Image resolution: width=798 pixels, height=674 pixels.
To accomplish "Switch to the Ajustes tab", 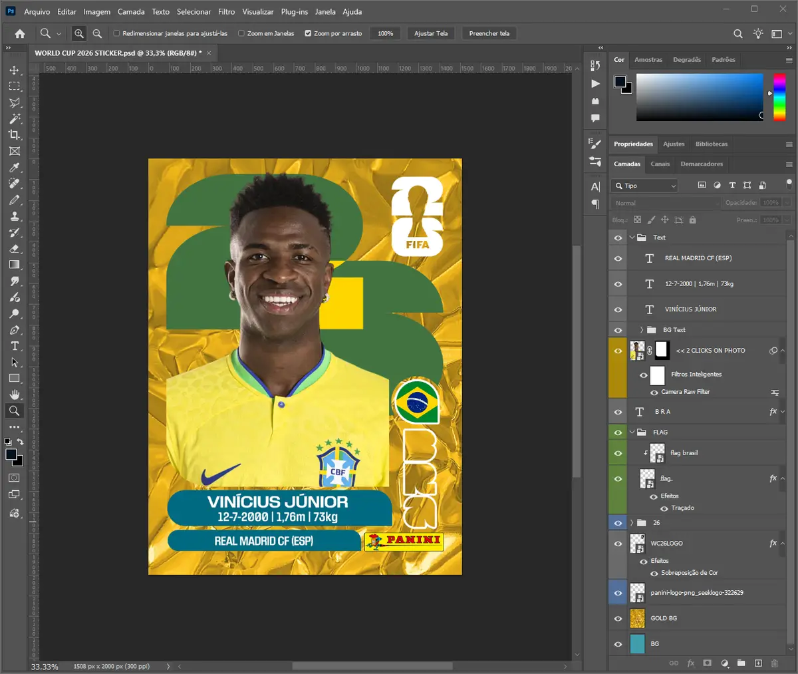I will tap(674, 144).
